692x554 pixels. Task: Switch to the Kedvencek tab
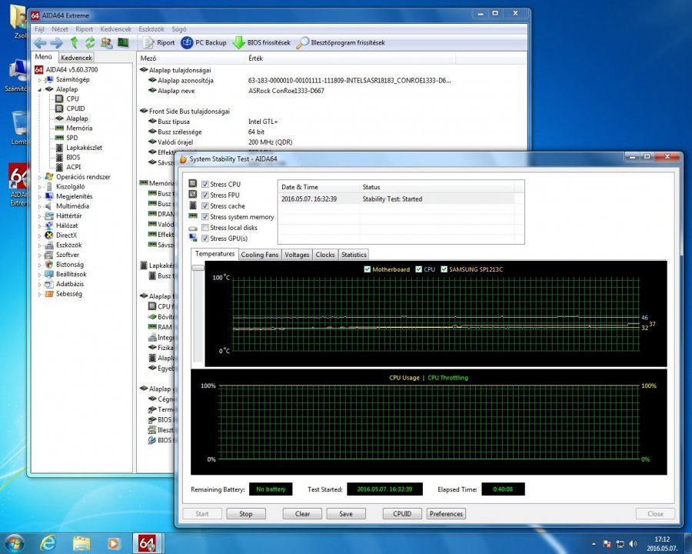coord(76,58)
